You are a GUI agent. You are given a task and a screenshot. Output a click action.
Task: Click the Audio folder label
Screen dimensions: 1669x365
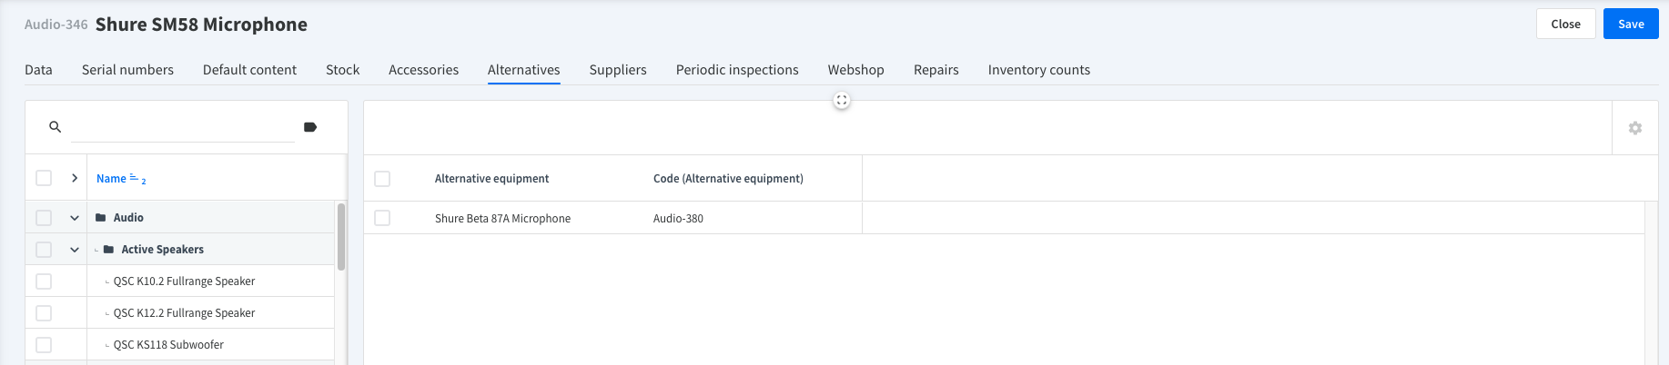[128, 218]
